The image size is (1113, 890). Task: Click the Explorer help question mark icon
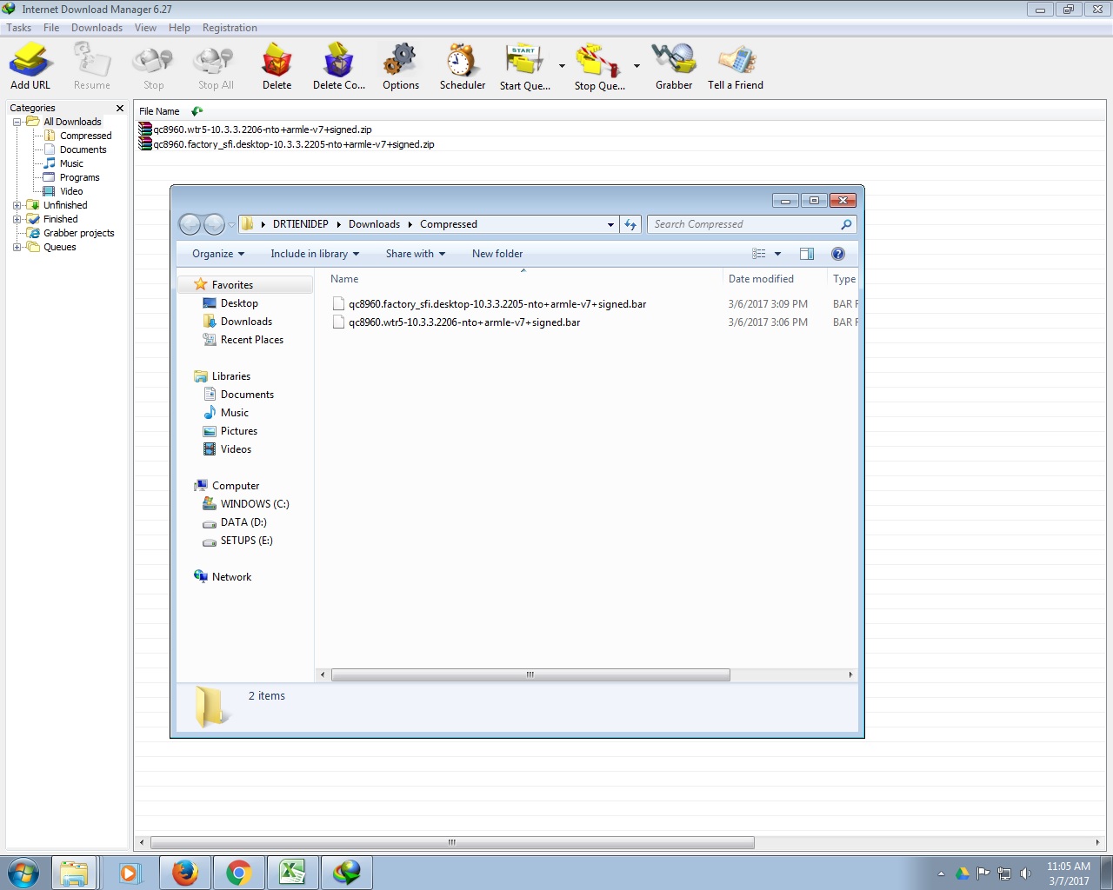point(837,254)
